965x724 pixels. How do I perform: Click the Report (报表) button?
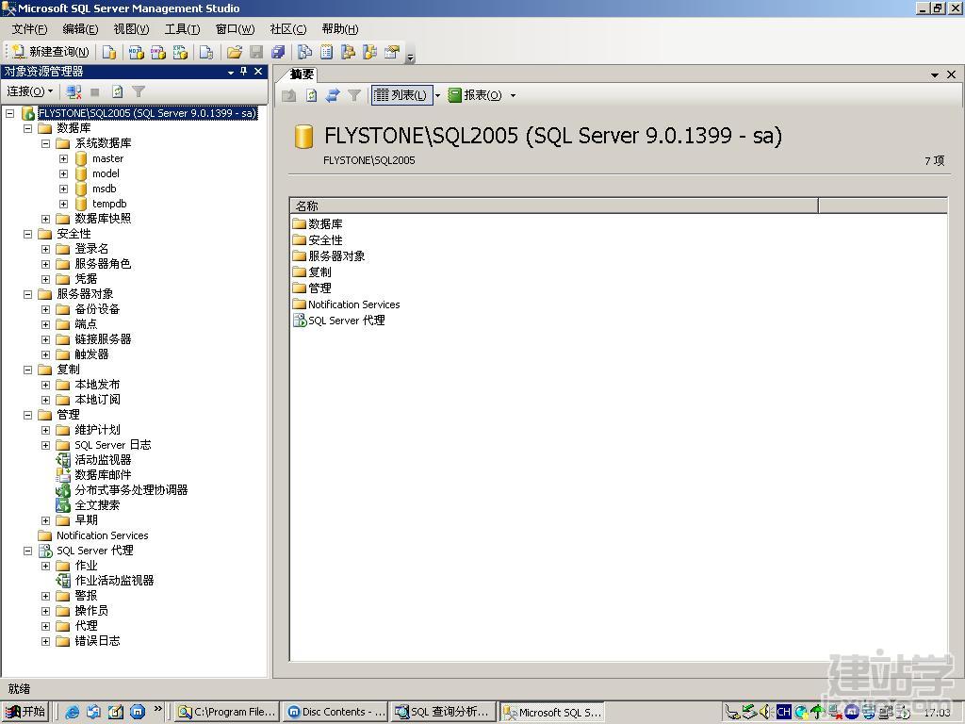tap(475, 95)
